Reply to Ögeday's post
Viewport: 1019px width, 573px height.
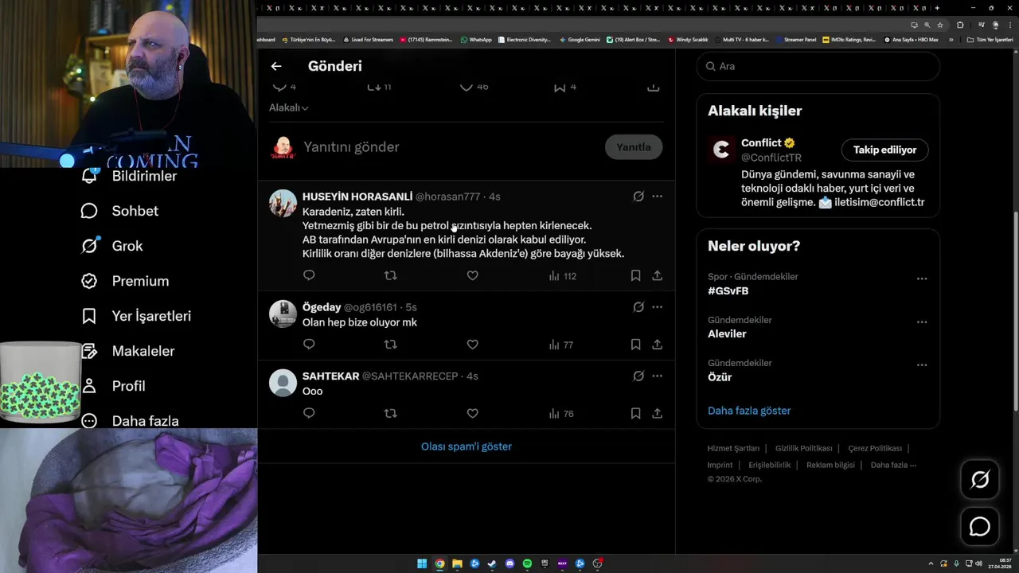[310, 345]
